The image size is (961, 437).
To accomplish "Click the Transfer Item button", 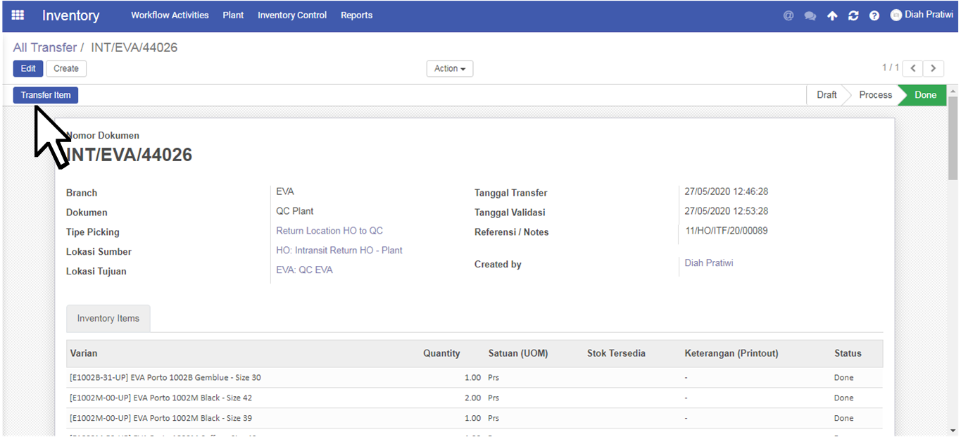I will (x=46, y=95).
